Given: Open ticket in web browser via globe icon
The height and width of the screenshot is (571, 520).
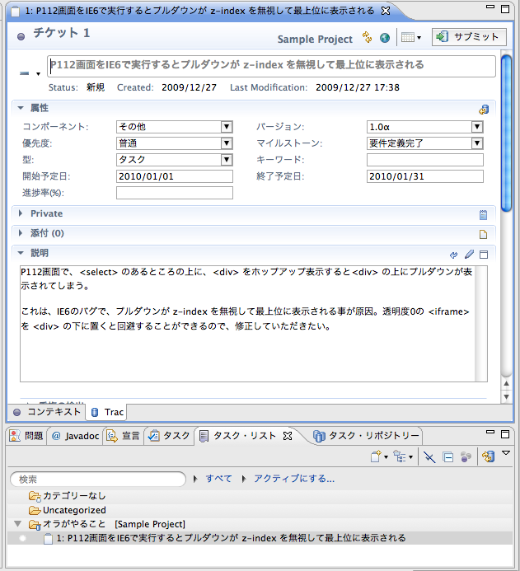Looking at the screenshot, I should coord(384,38).
